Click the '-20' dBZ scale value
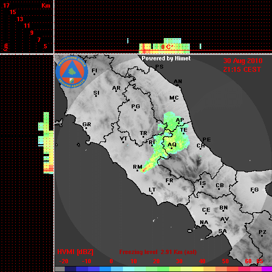The height and width of the screenshot is (272, 272). coord(64,261)
